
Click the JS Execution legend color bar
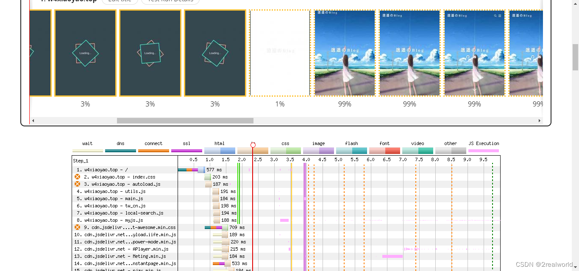(484, 151)
